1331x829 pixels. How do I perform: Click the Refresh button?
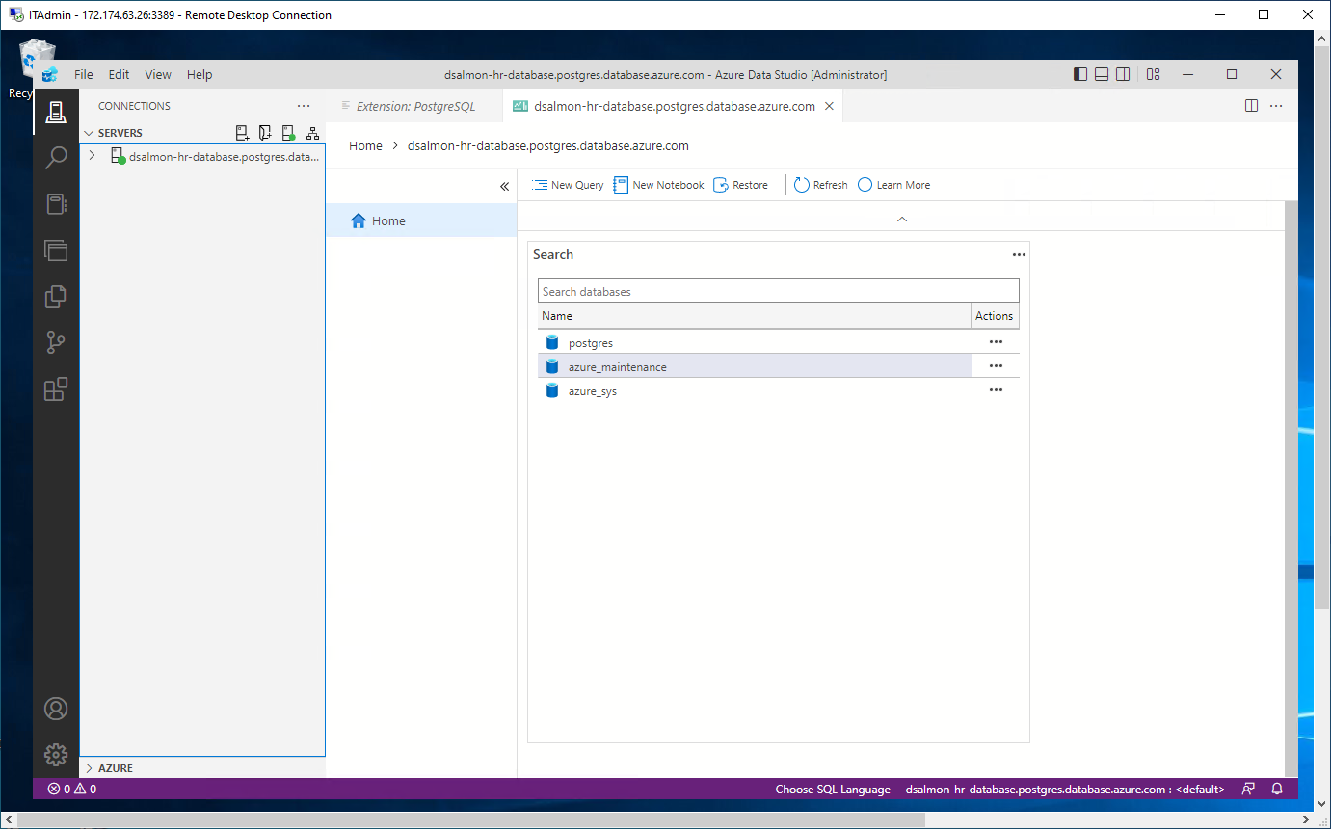click(x=821, y=185)
